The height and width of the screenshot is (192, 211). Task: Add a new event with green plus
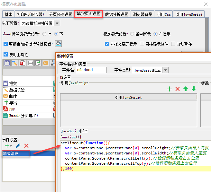[x=7, y=146]
